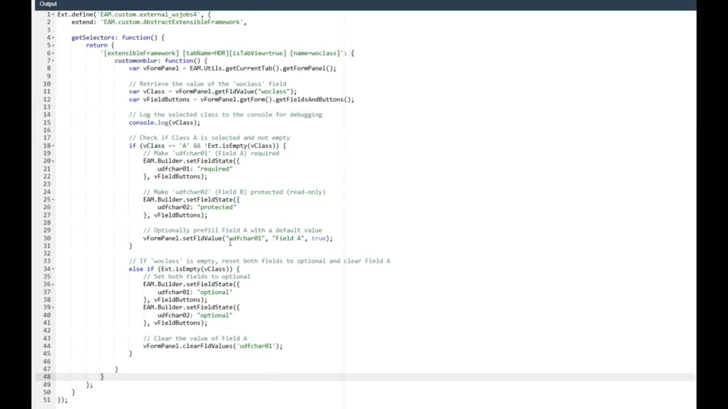Click comment 'If woclass is empty, reset both fields'
728x409 pixels.
[259, 261]
